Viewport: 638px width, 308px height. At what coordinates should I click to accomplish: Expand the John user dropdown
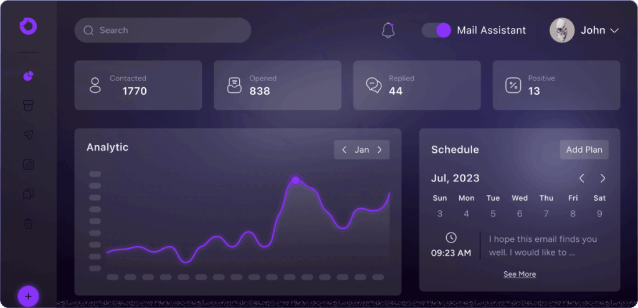(x=614, y=30)
